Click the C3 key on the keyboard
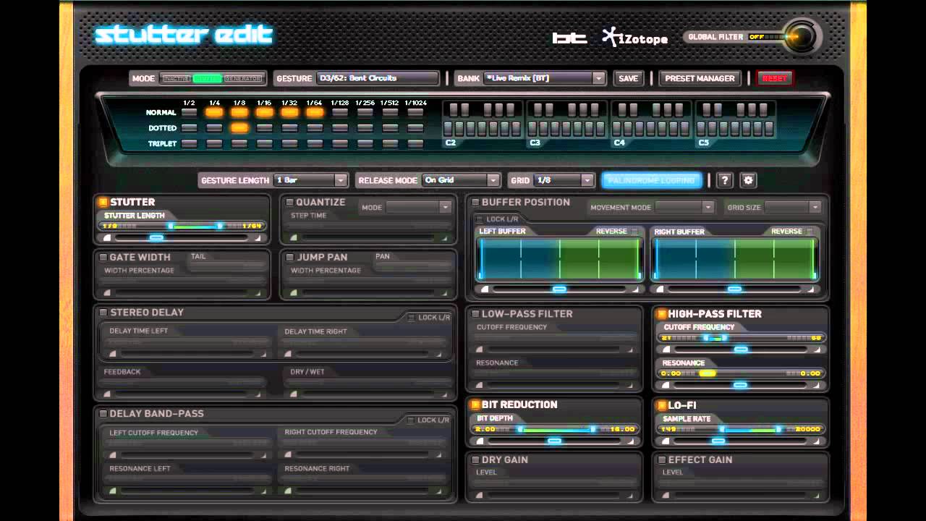 (532, 130)
